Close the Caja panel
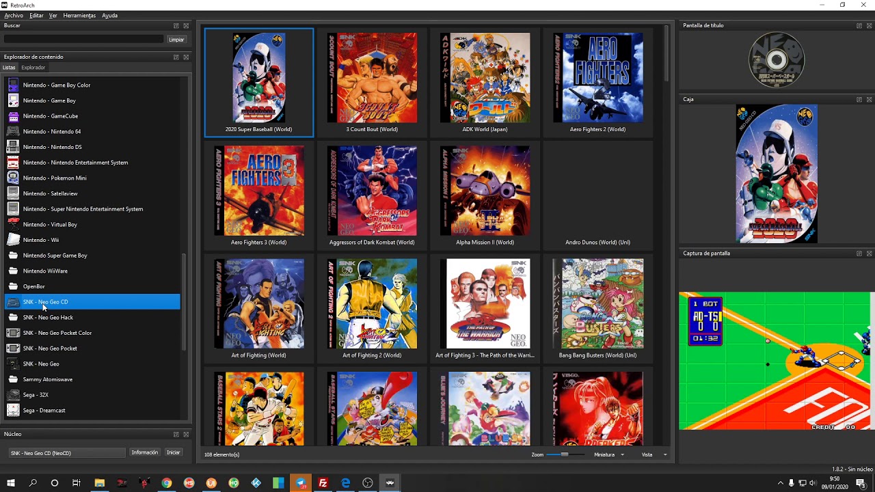875x492 pixels. (870, 99)
